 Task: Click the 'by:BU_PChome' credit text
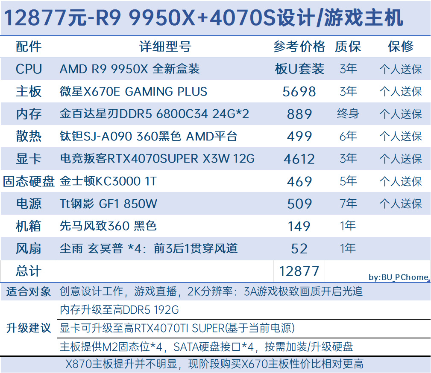(399, 277)
